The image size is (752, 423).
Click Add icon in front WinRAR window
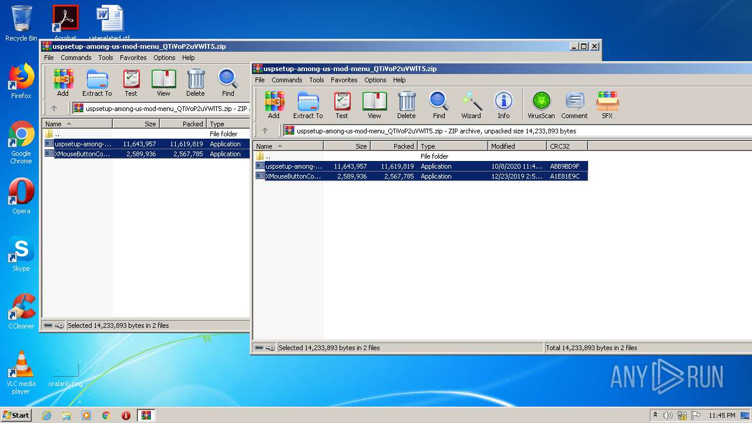[274, 105]
